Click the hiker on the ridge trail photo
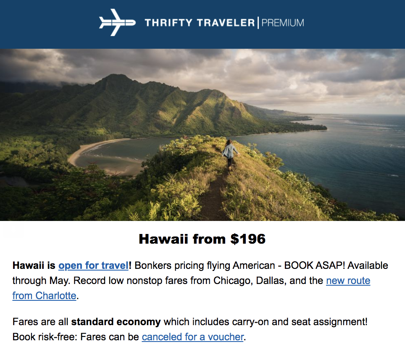Viewport: 405px width, 347px height. 230,154
